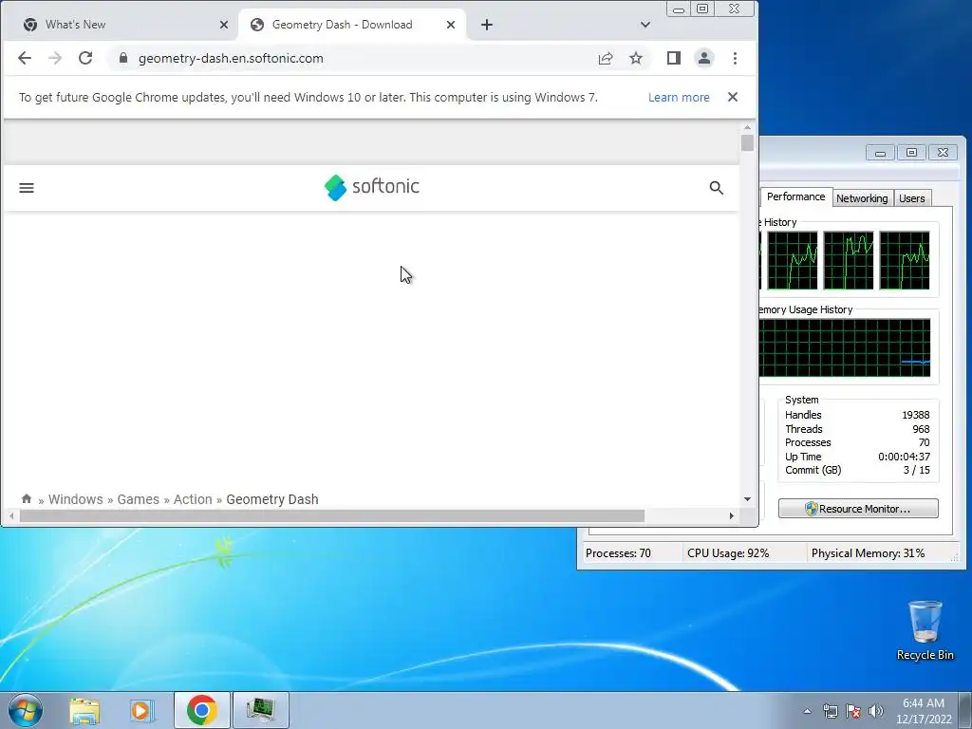The image size is (972, 729).
Task: Click the Threads value 968
Action: click(x=921, y=429)
